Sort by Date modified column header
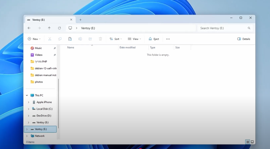This screenshot has width=270, height=149. coord(127,48)
